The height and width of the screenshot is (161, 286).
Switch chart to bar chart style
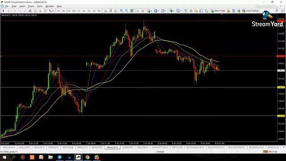[x=105, y=11]
